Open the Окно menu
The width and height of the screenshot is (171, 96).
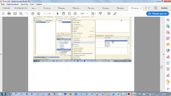(32, 4)
